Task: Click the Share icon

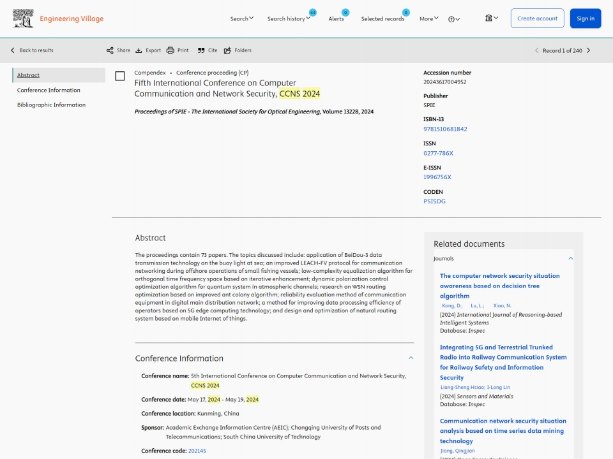Action: pos(110,50)
